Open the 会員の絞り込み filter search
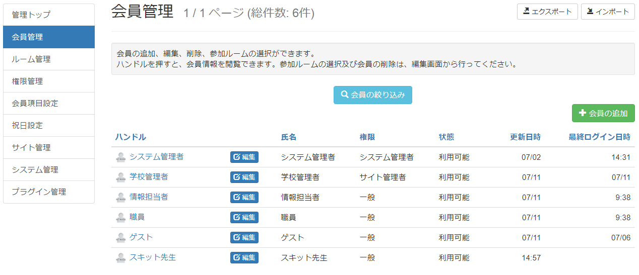 [x=372, y=95]
